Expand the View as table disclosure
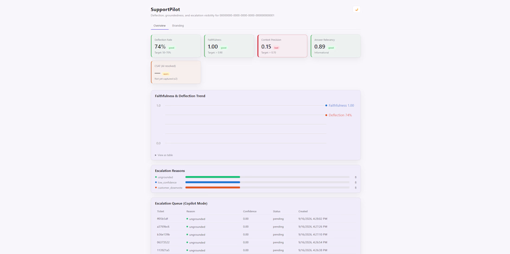The image size is (510, 254). (164, 155)
